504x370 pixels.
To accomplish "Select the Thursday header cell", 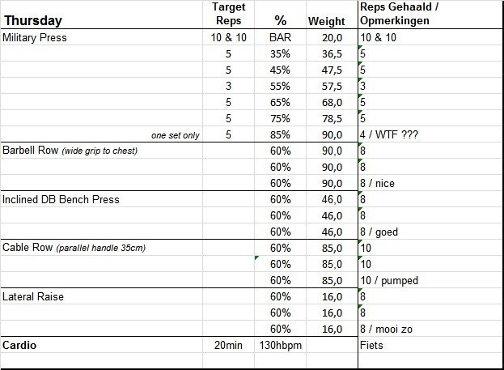I will [x=34, y=21].
